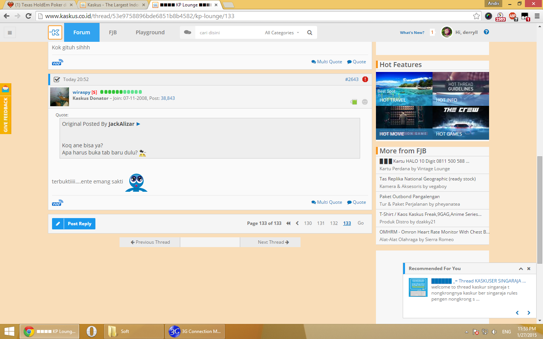Click wiraspy's avatar thumbnail
543x339 pixels.
60,97
